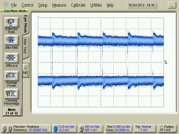Click the Agilent starburst logo icon
The width and height of the screenshot is (179, 134).
tap(6, 4)
